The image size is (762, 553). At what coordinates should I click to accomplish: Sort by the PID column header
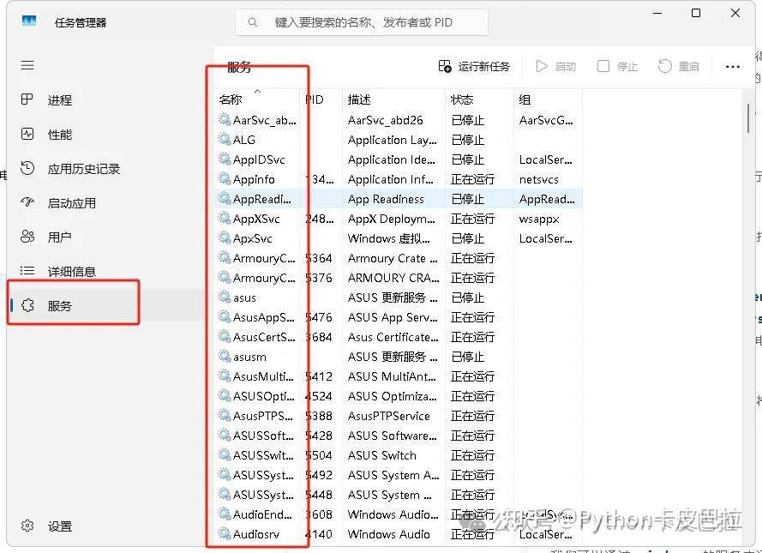point(315,99)
